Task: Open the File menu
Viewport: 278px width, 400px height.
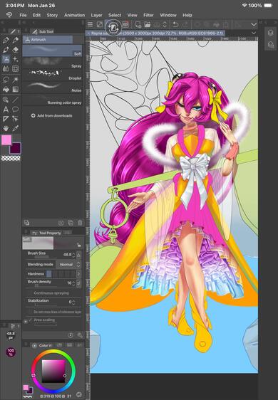Action: pos(23,15)
